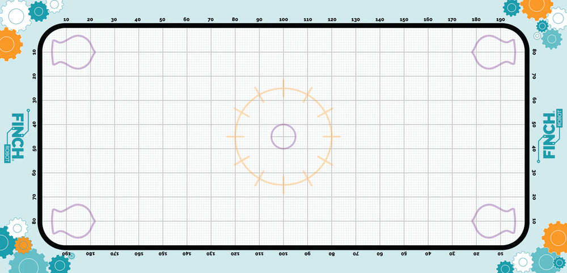Click the small orange gear in the bottom-left corner
567x273 pixels.
pos(23,245)
